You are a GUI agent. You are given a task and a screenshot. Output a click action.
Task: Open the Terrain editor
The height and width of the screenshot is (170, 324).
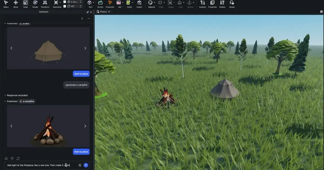(x=100, y=4)
